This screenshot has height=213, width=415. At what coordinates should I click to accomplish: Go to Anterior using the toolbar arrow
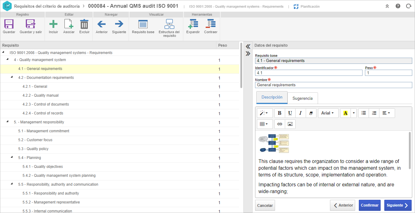tap(102, 24)
